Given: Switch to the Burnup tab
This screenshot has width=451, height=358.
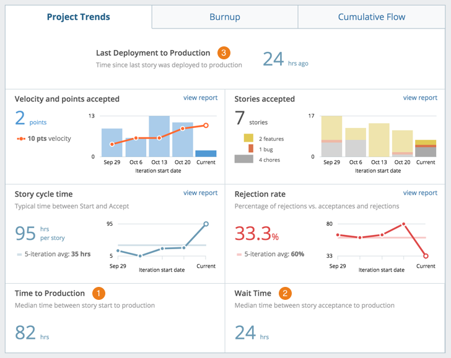Looking at the screenshot, I should click(224, 17).
